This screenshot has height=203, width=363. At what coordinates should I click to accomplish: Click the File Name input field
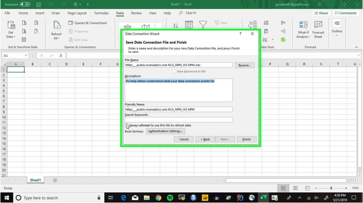coord(179,65)
